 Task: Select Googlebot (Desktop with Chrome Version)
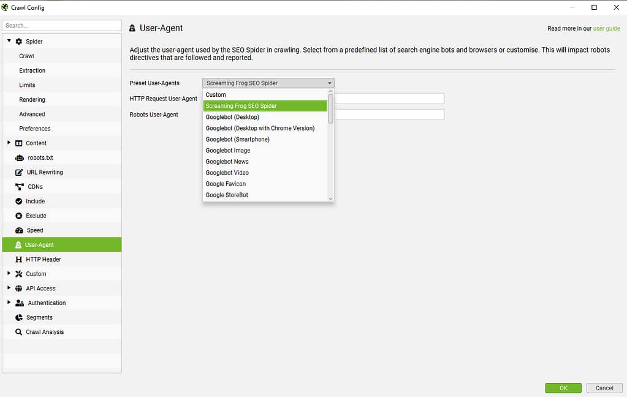[265, 128]
